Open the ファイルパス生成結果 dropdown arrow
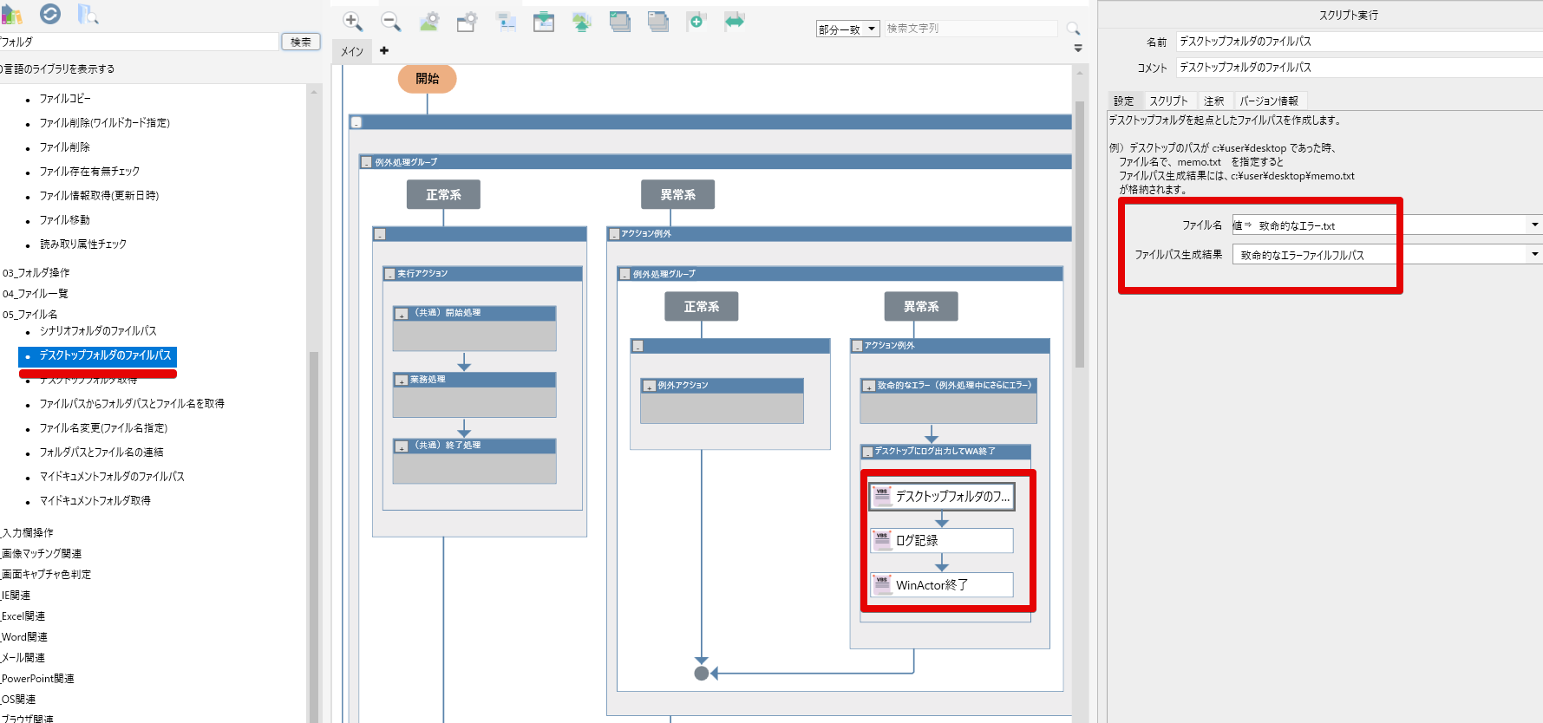The height and width of the screenshot is (723, 1543). (x=1534, y=255)
